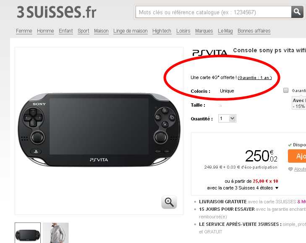Open the Bonnes affaires menu
The width and height of the screenshot is (306, 243).
click(x=254, y=31)
